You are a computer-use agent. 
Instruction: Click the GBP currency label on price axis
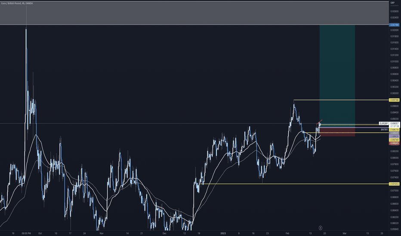point(392,3)
